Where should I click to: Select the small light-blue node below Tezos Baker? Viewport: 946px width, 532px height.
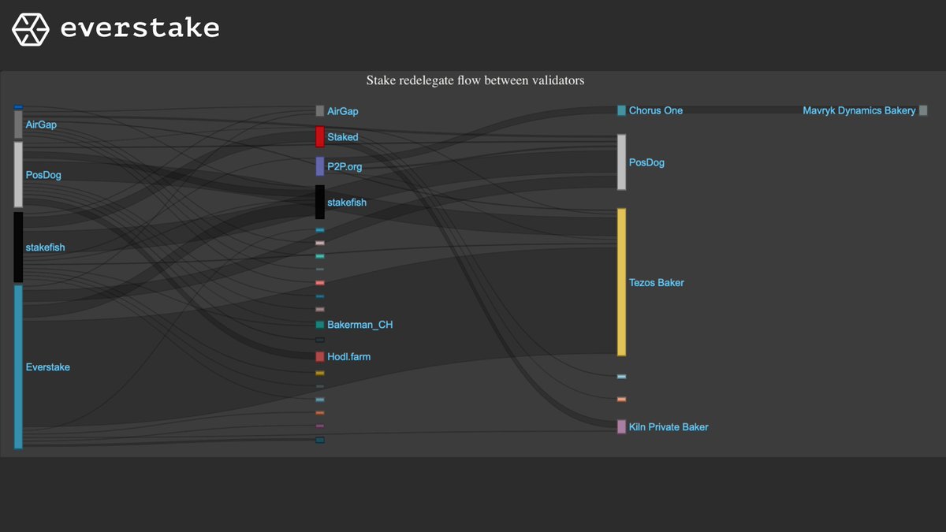click(x=621, y=377)
